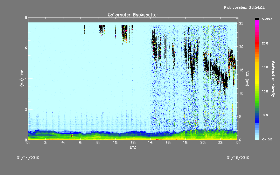Screen dimensions: 280x175
Task: Click the colorbar label '5.0'
Action: 266,115
